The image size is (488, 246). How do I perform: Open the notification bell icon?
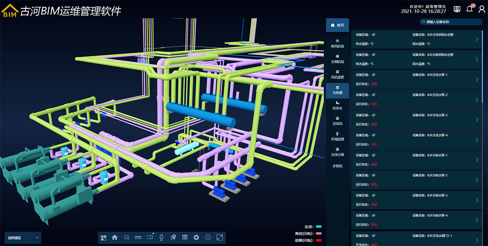coord(470,9)
